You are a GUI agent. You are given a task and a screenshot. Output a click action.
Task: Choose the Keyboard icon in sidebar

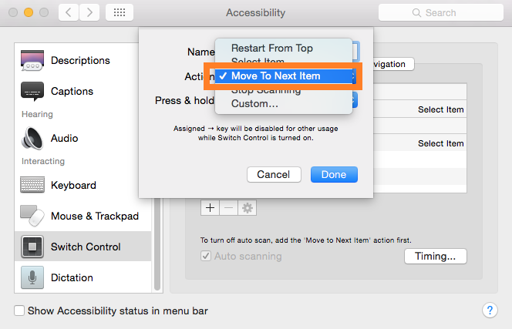pyautogui.click(x=32, y=185)
